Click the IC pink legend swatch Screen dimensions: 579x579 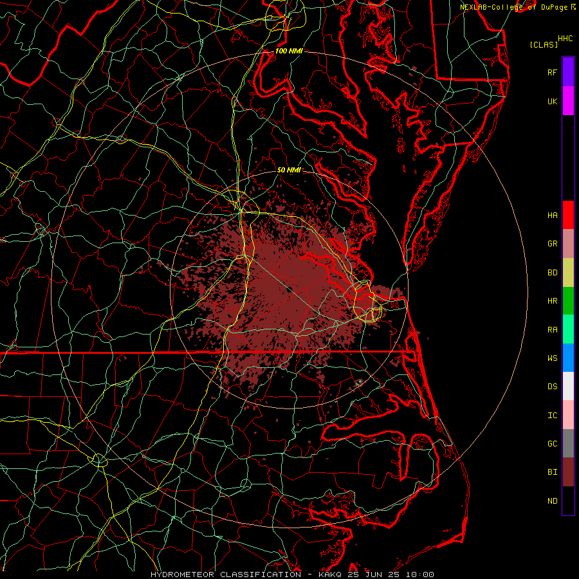568,415
